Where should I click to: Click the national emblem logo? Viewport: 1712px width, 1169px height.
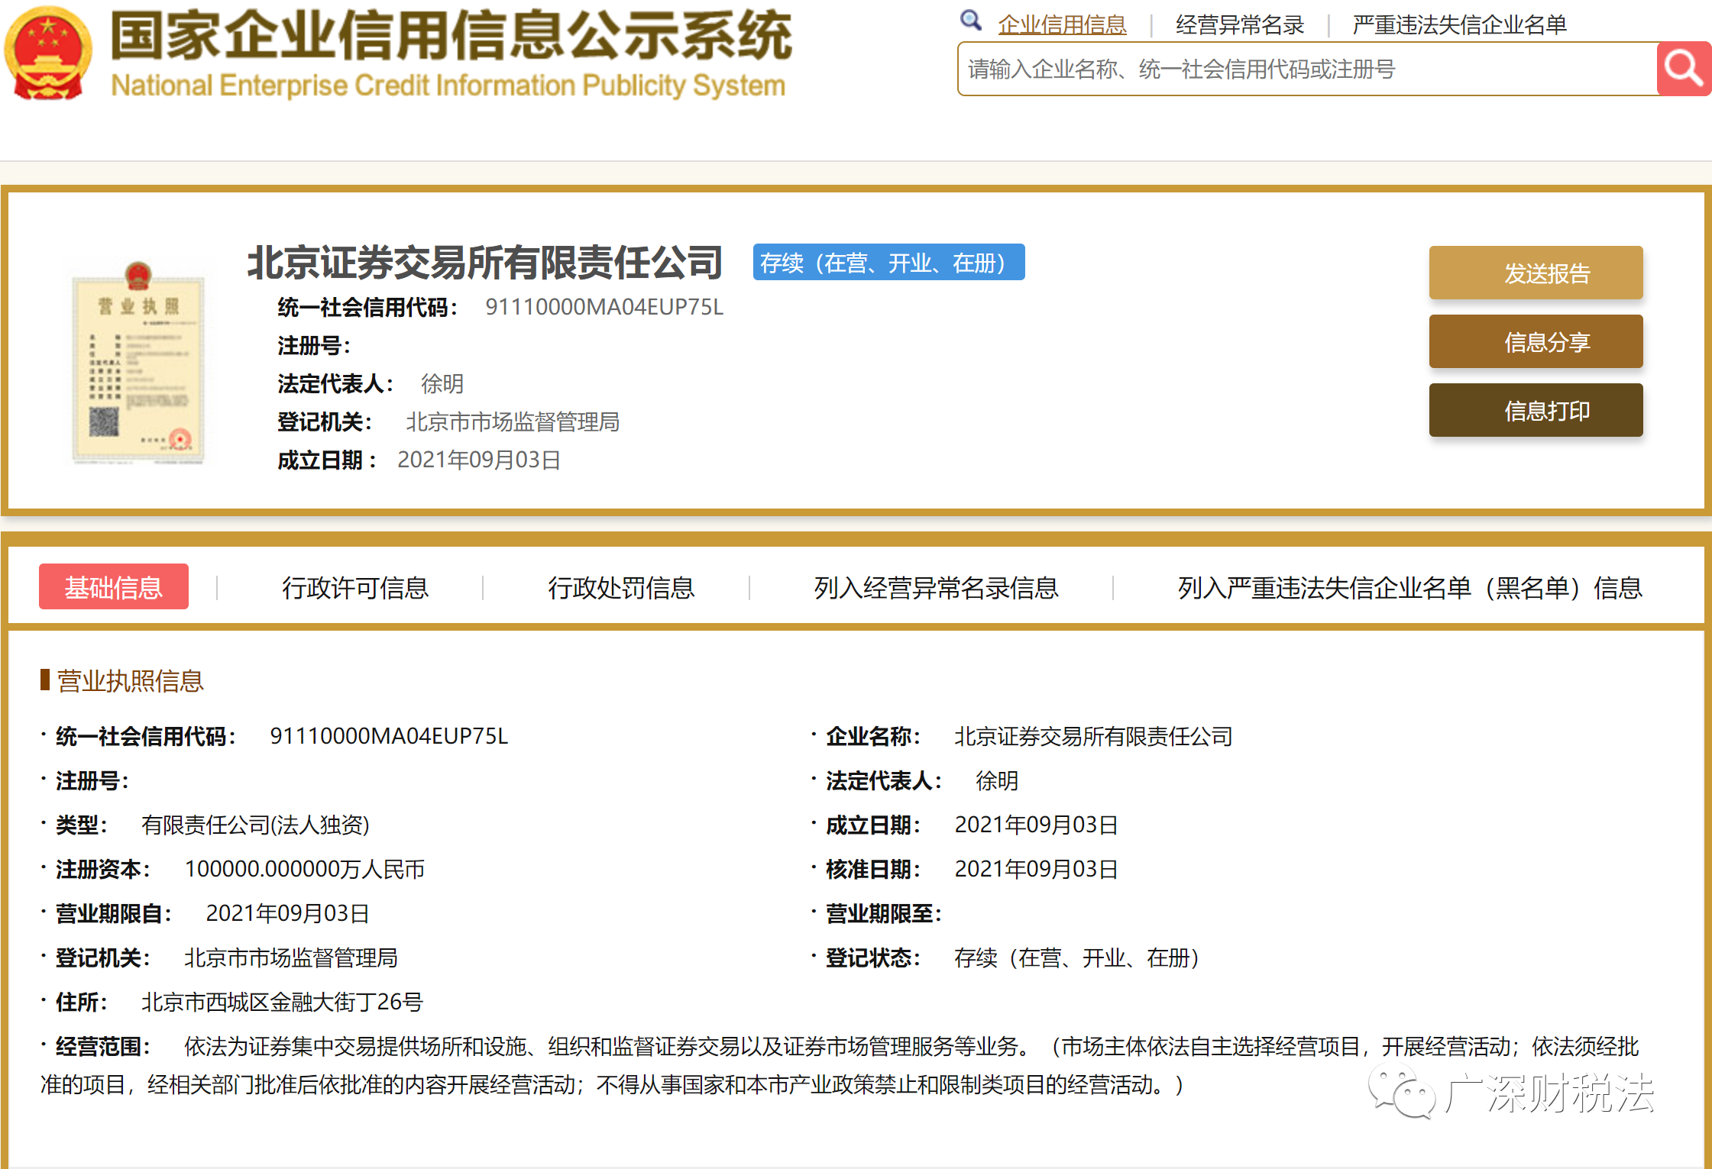[48, 53]
